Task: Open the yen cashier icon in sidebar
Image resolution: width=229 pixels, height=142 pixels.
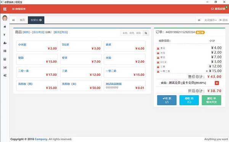Action: [x=4, y=35]
